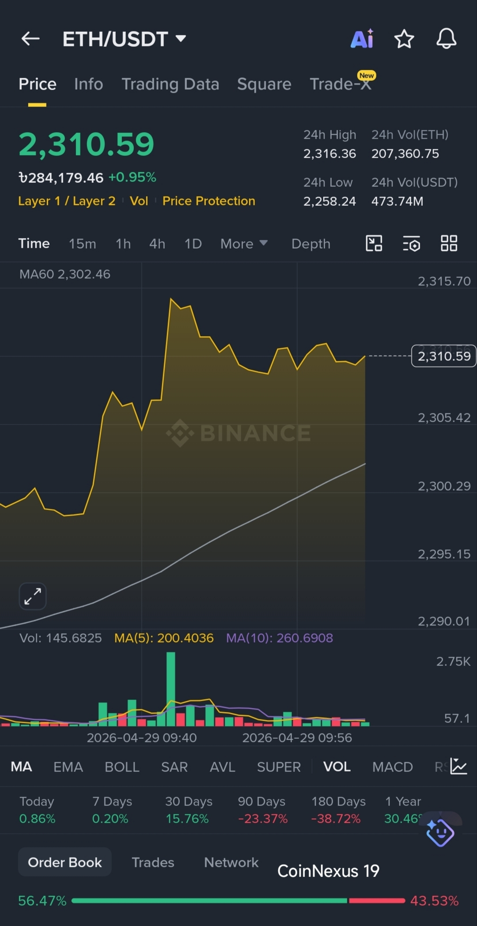The height and width of the screenshot is (926, 477).
Task: Toggle the BOLL indicator
Action: 122,767
